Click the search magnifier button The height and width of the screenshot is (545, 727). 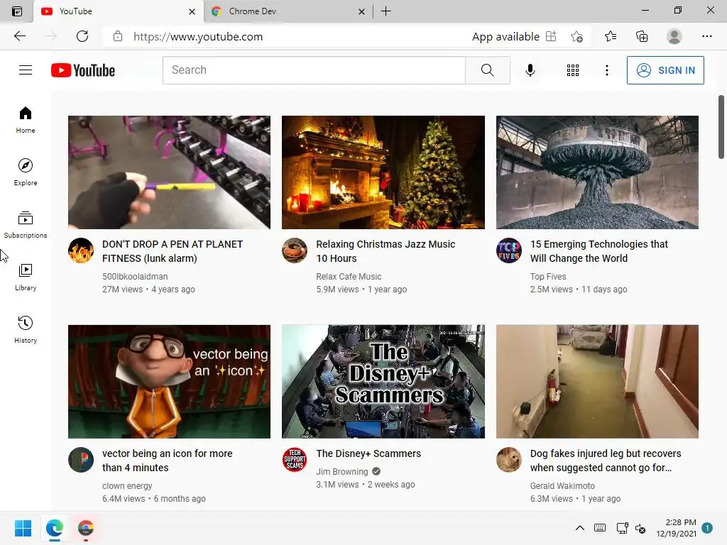tap(487, 70)
